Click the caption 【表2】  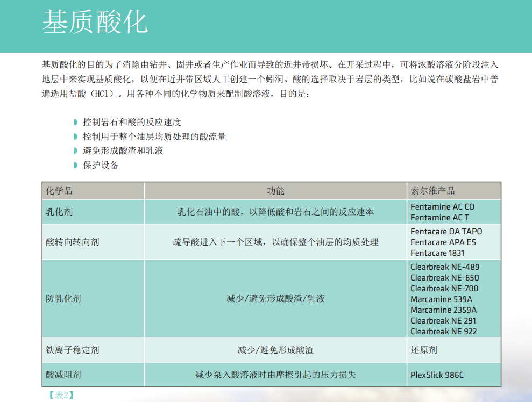(61, 395)
